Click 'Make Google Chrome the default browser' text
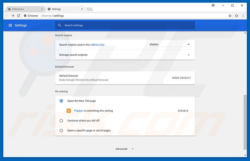 (84, 80)
